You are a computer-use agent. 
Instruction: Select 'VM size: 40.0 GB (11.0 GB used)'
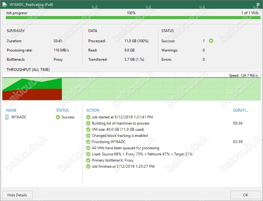(118, 129)
